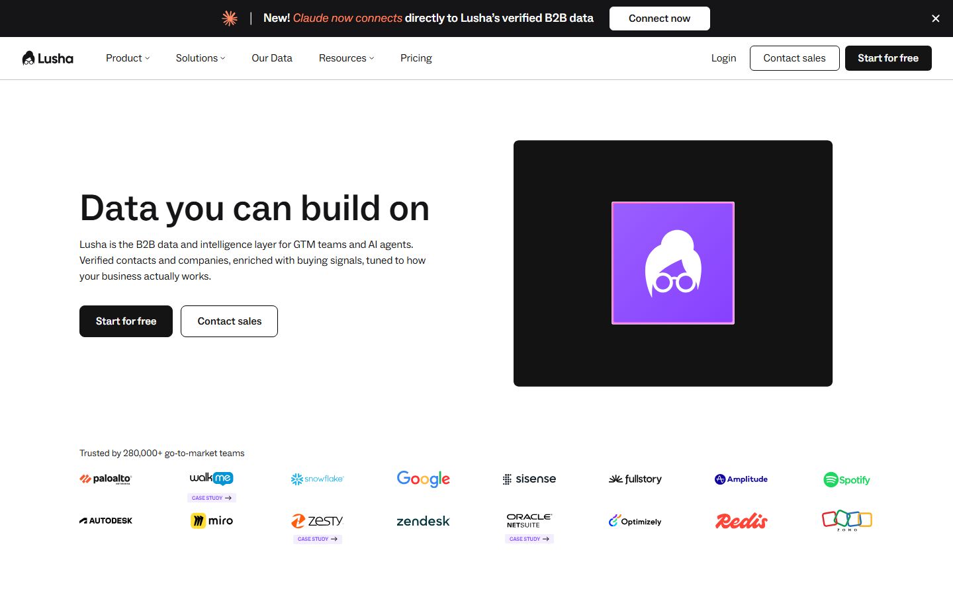Click the Autodesk logo
Screen dimensions: 953x595
pyautogui.click(x=106, y=521)
